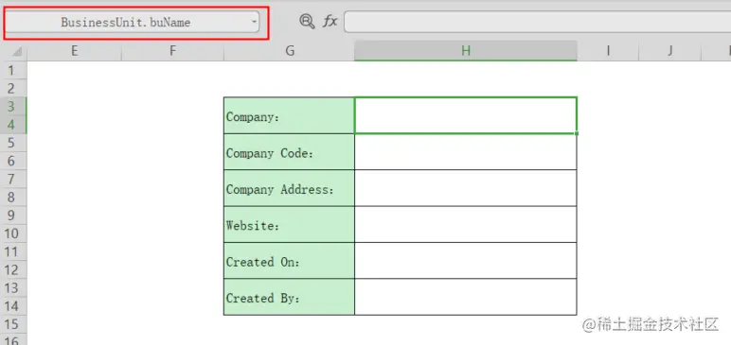This screenshot has width=731, height=345.
Task: Click the magnifier zoom icon beside fx
Action: [x=307, y=22]
